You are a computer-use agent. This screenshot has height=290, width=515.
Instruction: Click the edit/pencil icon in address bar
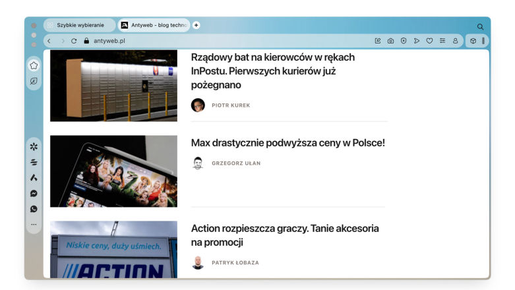click(378, 41)
